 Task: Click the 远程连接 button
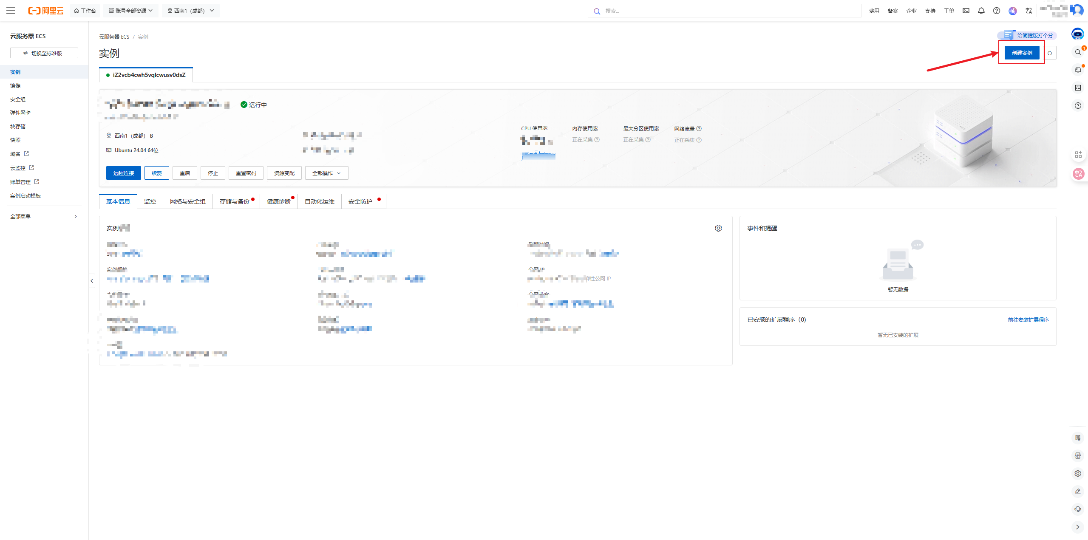(123, 173)
